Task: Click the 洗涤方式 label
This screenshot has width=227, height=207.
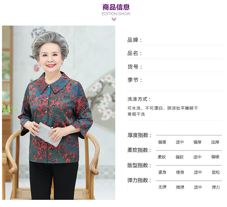Action: click(139, 99)
